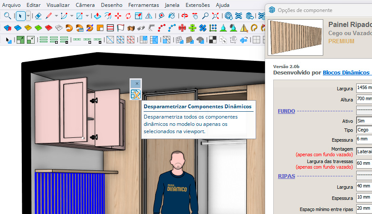
Task: Expand the Montagem combo box
Action: coord(363,151)
